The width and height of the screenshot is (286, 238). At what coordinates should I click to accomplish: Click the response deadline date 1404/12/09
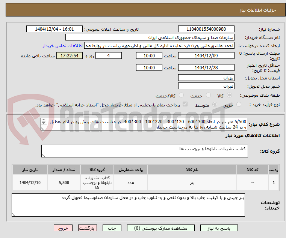[x=206, y=56]
